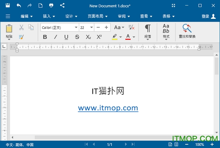Click the 1/1 page indicator
Screen dimensions: 220x148
pyautogui.click(x=110, y=144)
